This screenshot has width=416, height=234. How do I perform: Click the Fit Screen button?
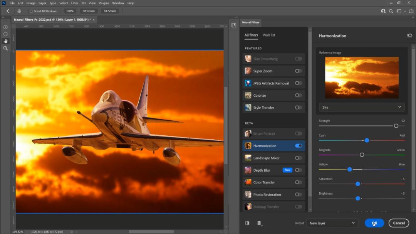click(x=89, y=11)
